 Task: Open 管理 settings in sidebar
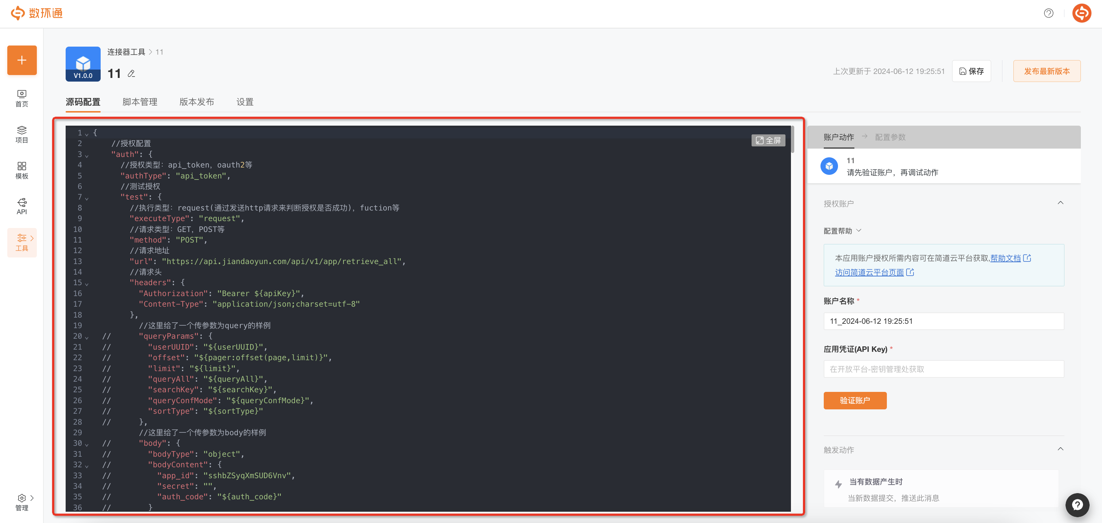pyautogui.click(x=22, y=503)
